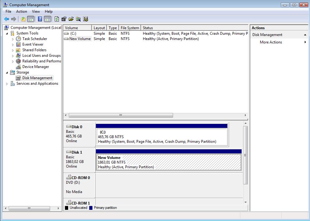Click the Local Users and Groups icon

(x=18, y=56)
